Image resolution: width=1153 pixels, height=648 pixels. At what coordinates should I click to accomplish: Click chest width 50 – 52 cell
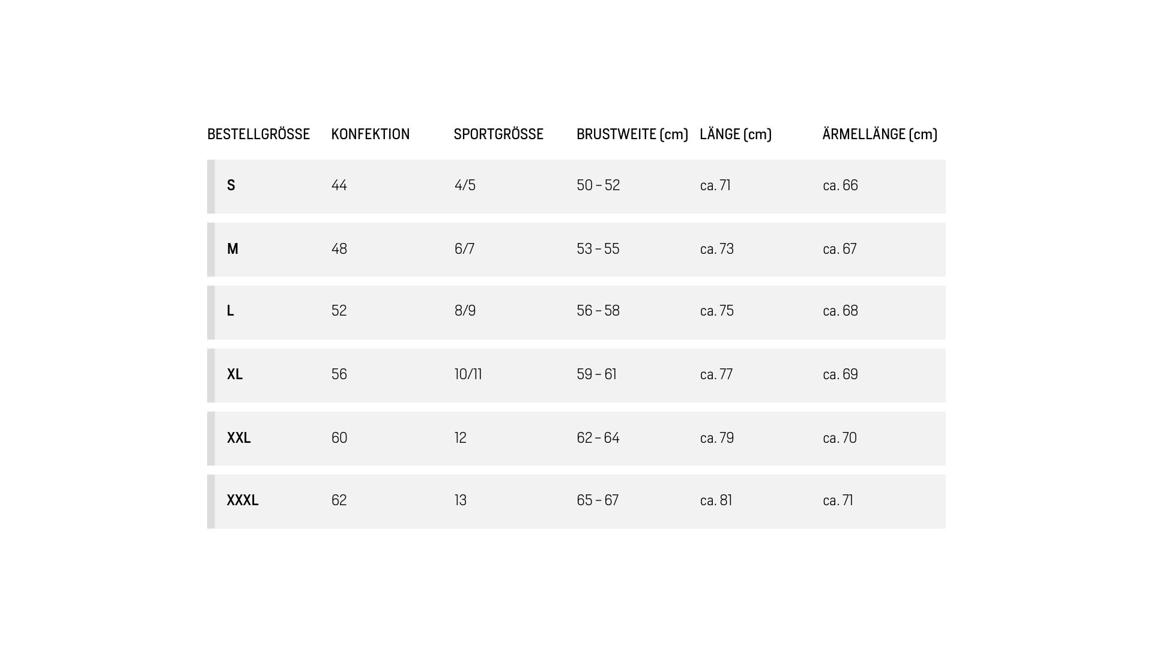click(x=598, y=185)
